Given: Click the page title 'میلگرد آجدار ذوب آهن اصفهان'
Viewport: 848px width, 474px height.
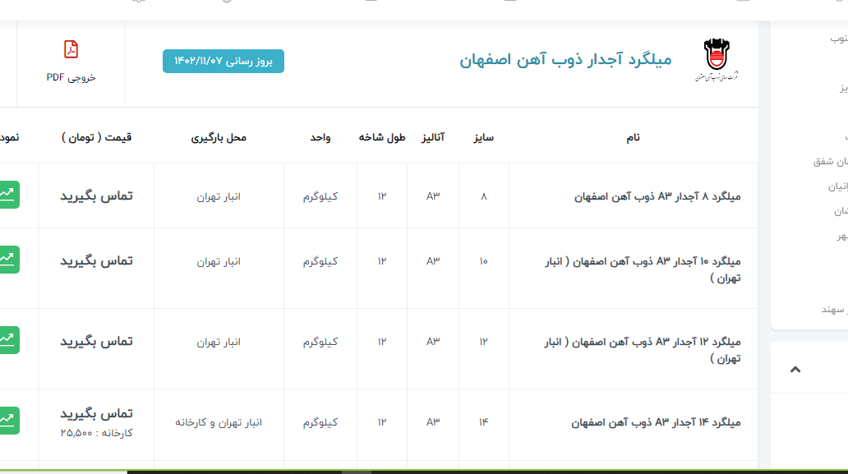Looking at the screenshot, I should click(565, 60).
